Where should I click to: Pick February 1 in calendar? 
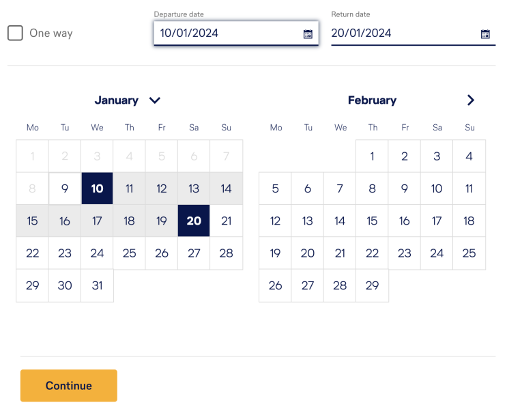372,156
